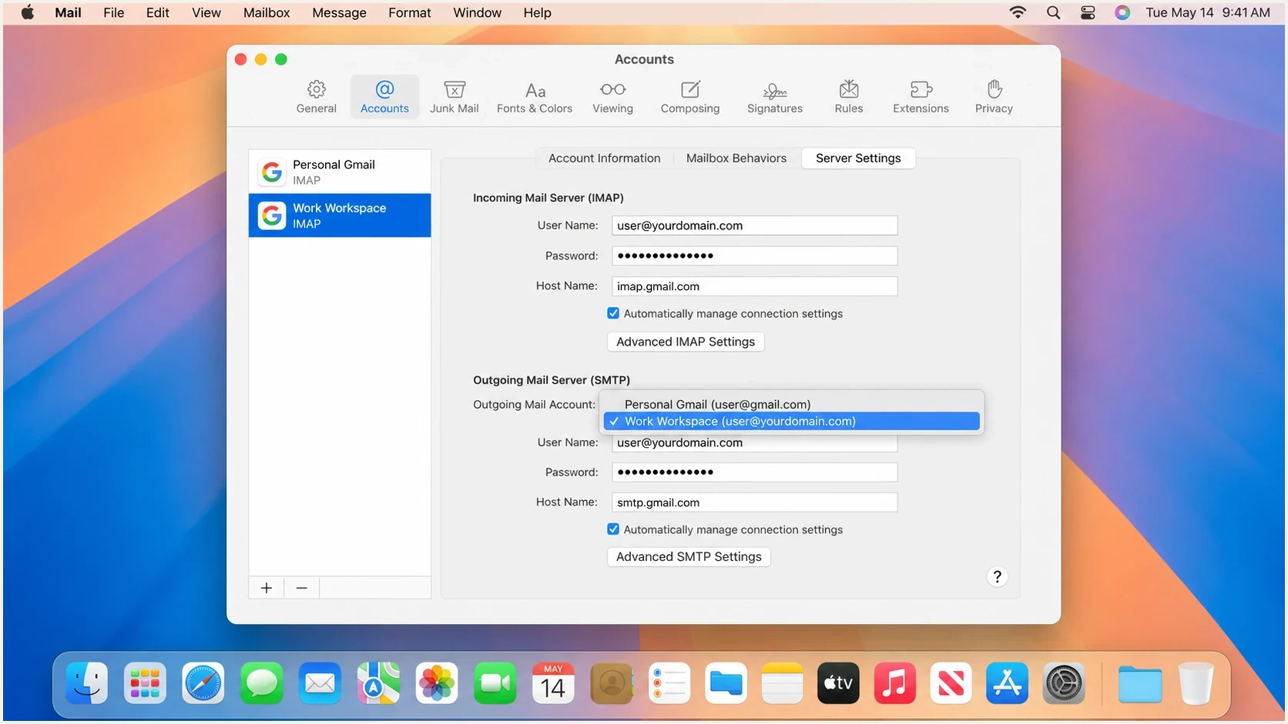
Task: Click the SMTP Password field
Action: (x=755, y=472)
